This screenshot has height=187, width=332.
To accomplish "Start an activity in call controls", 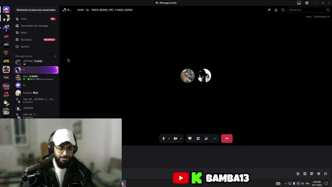I will click(198, 138).
